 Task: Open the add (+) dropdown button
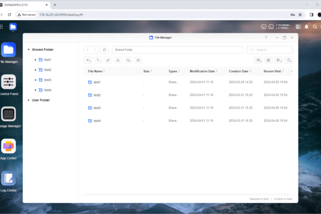pyautogui.click(x=88, y=60)
